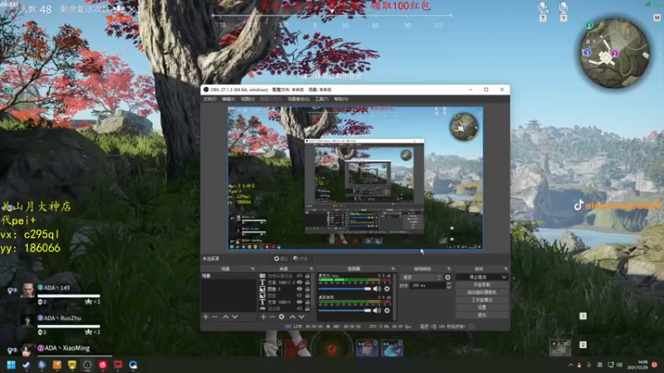The height and width of the screenshot is (373, 664).
Task: Click 启动虚拟摄像机 button
Action: (482, 293)
